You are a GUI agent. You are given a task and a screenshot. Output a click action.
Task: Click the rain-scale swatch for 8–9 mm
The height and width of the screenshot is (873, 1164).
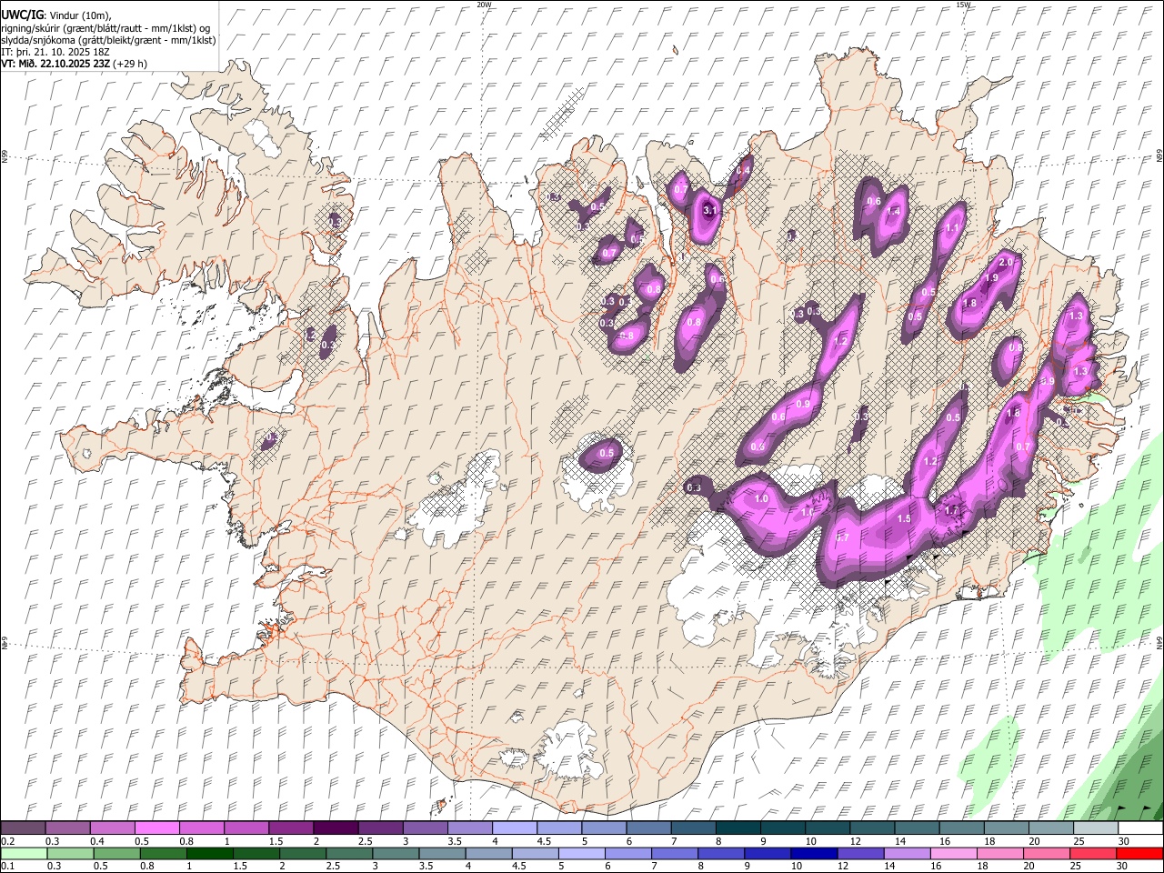722,853
